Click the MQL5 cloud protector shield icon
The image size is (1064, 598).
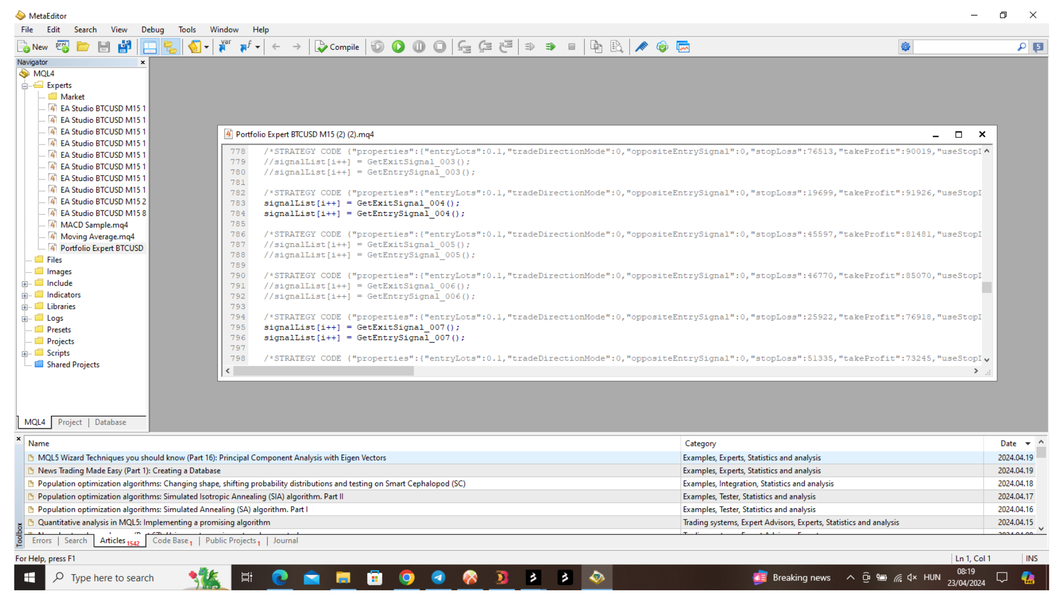[662, 47]
